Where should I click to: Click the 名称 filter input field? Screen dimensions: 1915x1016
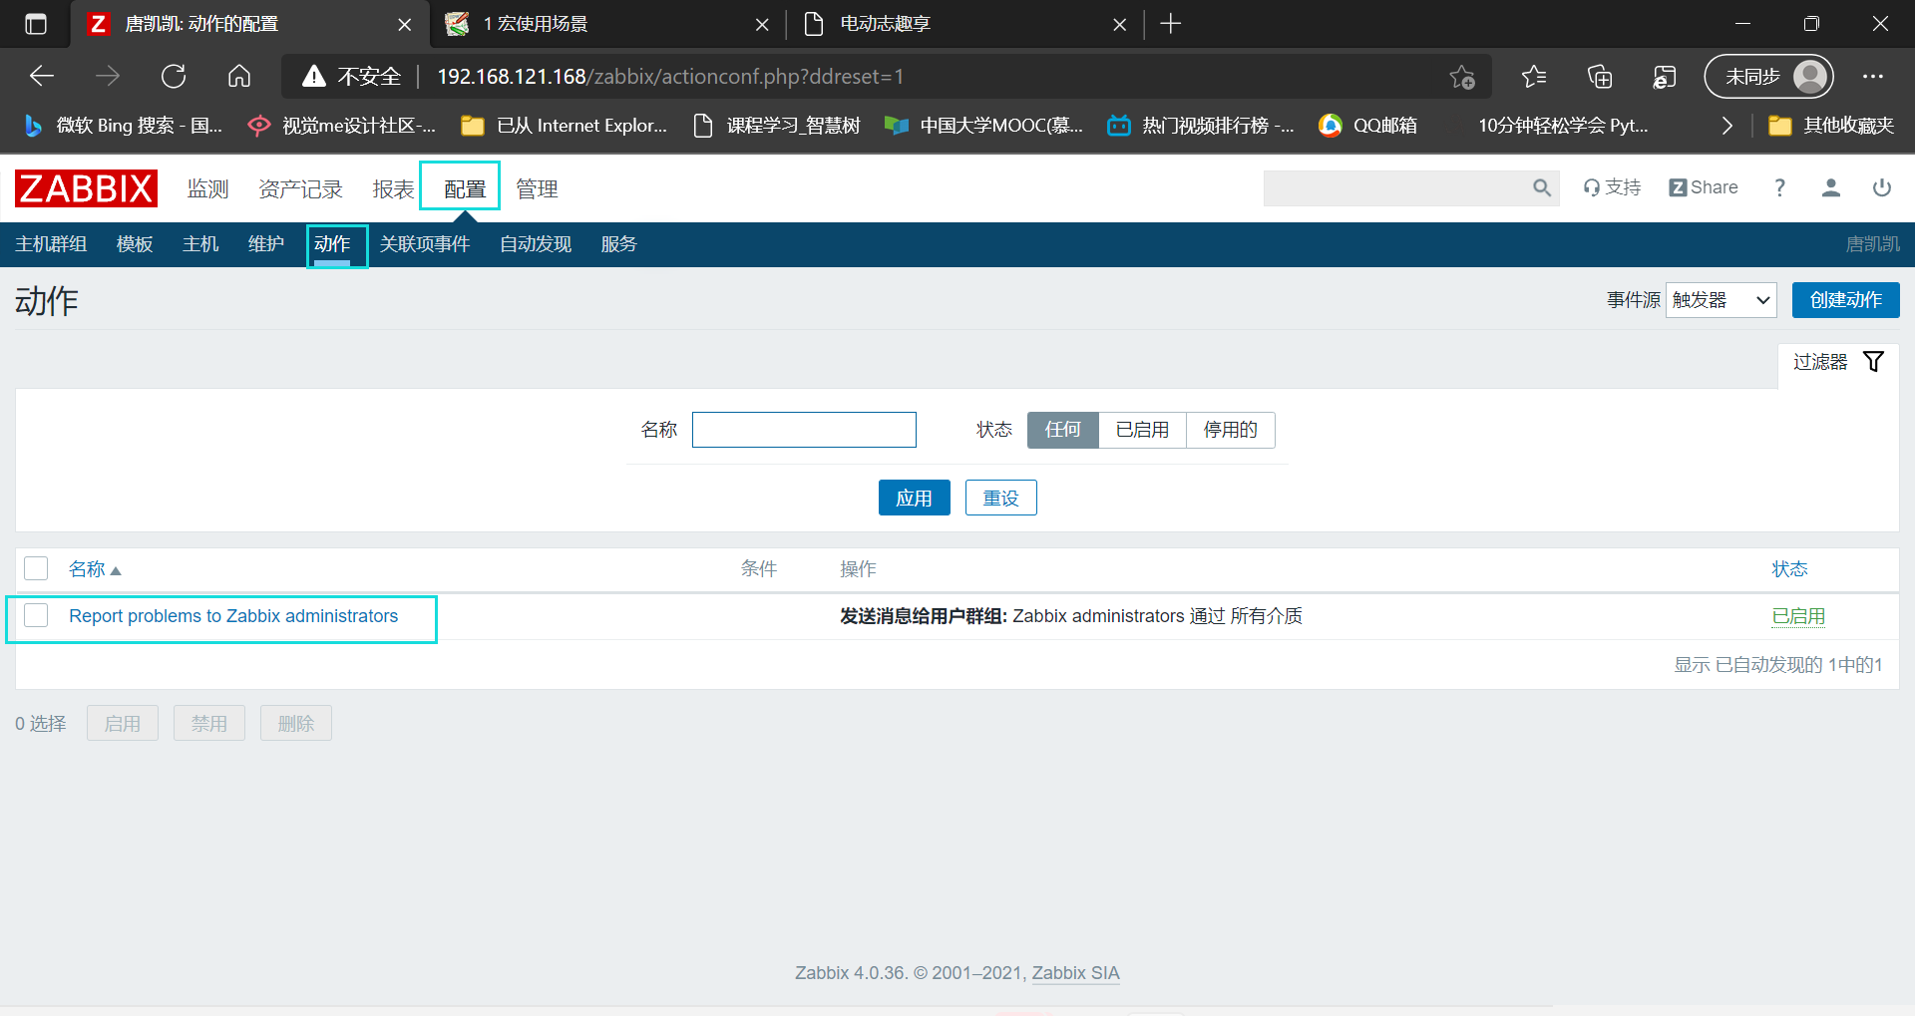(x=804, y=430)
